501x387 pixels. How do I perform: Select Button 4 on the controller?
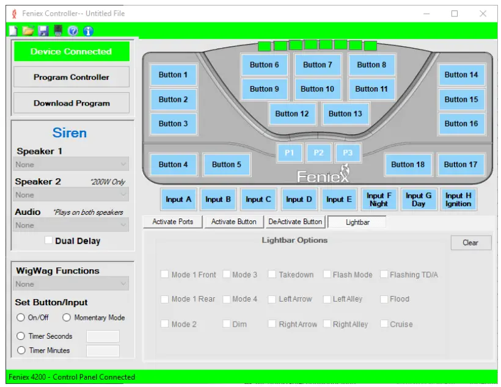tap(173, 164)
